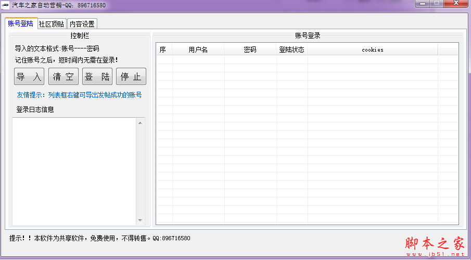
Task: Click the 停止 button
Action: (131, 77)
